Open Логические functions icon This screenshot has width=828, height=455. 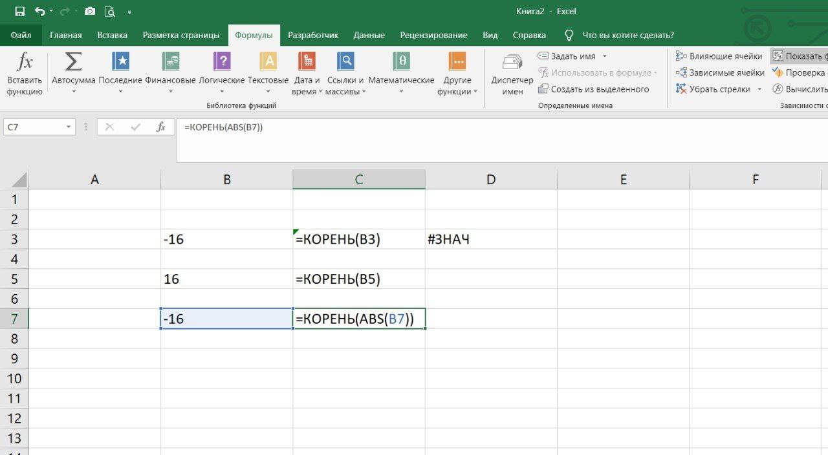222,62
